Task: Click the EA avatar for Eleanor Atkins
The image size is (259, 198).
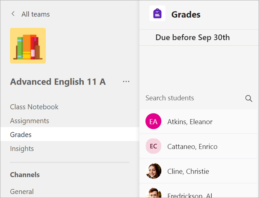Action: pyautogui.click(x=153, y=122)
